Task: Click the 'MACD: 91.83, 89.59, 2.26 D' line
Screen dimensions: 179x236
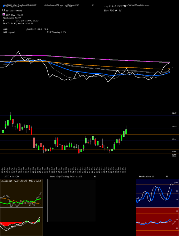Action: point(18,24)
